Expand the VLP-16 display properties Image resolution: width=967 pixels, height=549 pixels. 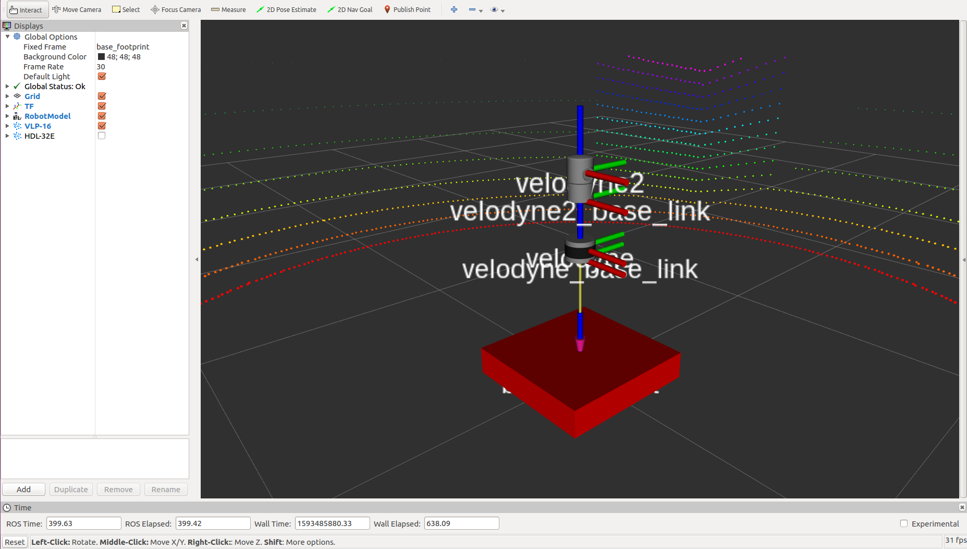(x=7, y=126)
